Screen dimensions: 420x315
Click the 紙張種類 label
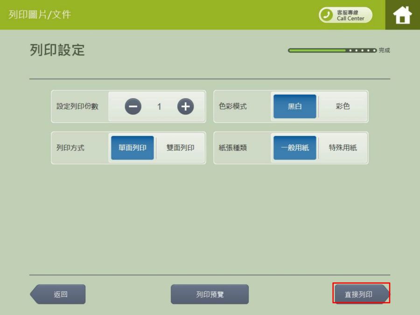click(233, 148)
